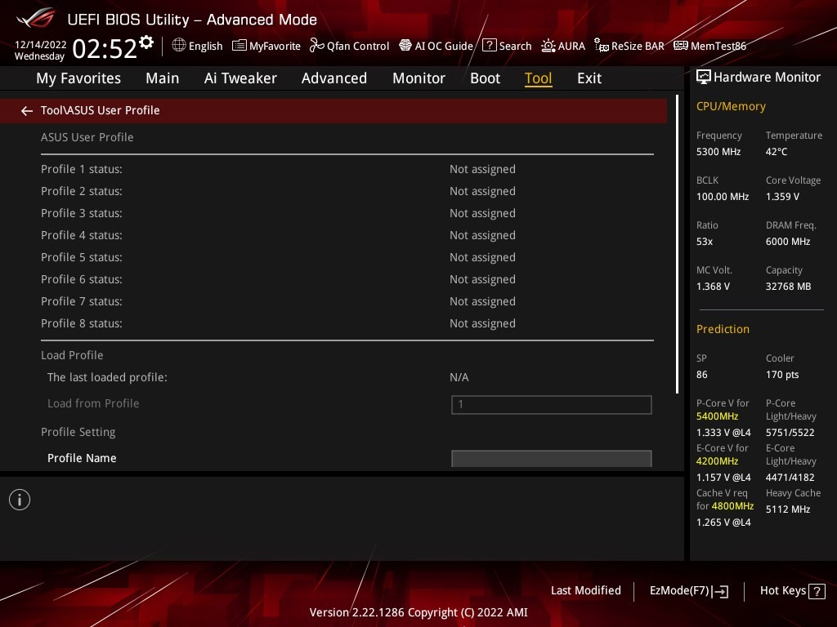Click the Profile Name input field

click(552, 459)
